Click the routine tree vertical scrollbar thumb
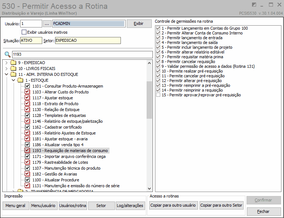 [x=149, y=100]
